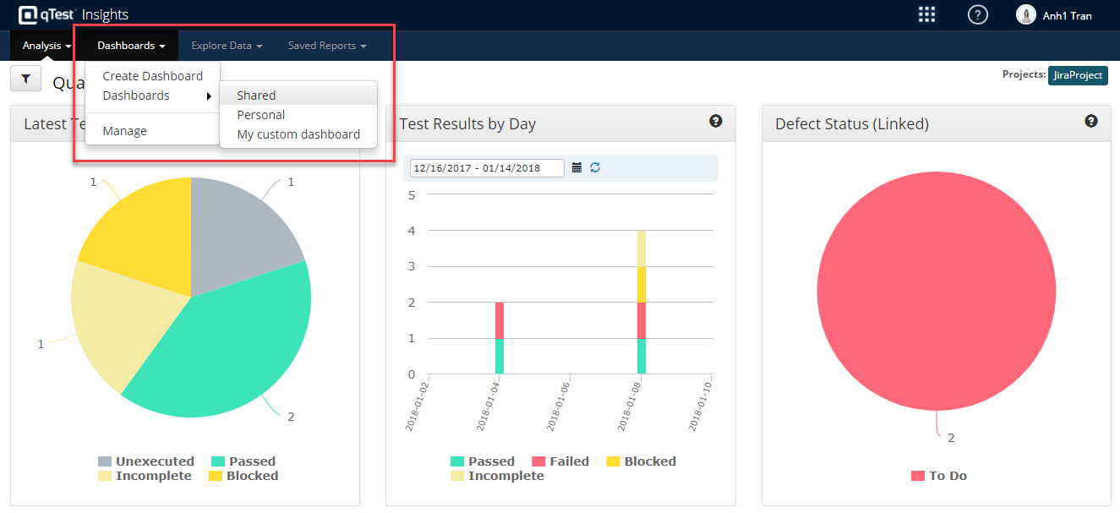The width and height of the screenshot is (1120, 513).
Task: Click the filter funnel icon
Action: pyautogui.click(x=25, y=79)
